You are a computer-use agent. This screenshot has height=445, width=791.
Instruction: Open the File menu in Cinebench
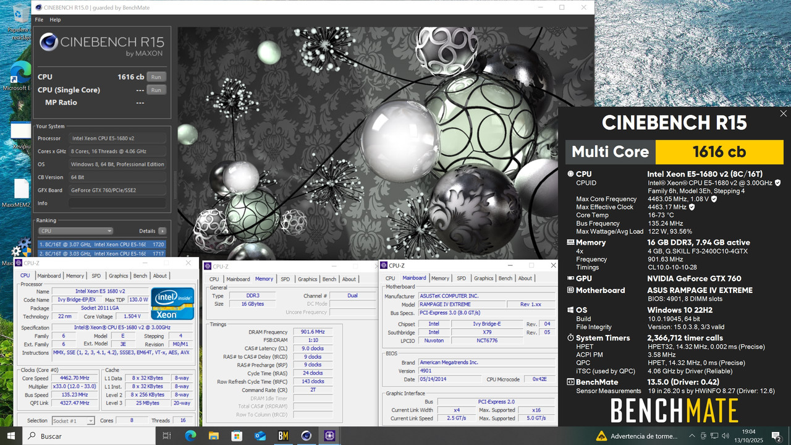click(x=39, y=20)
